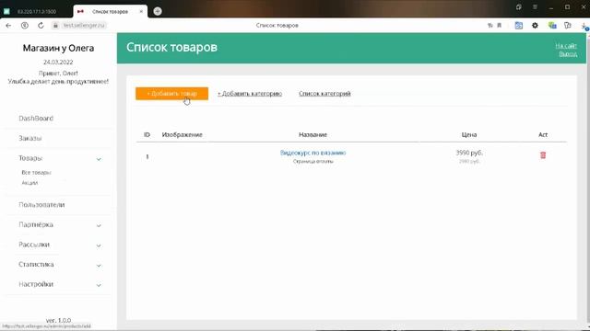The height and width of the screenshot is (331, 590).
Task: Click the address bar URL field
Action: pyautogui.click(x=84, y=26)
